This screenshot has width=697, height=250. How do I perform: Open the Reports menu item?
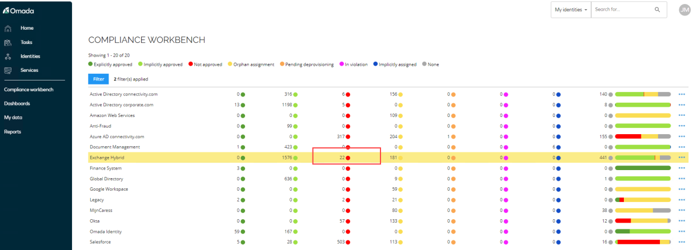[13, 132]
